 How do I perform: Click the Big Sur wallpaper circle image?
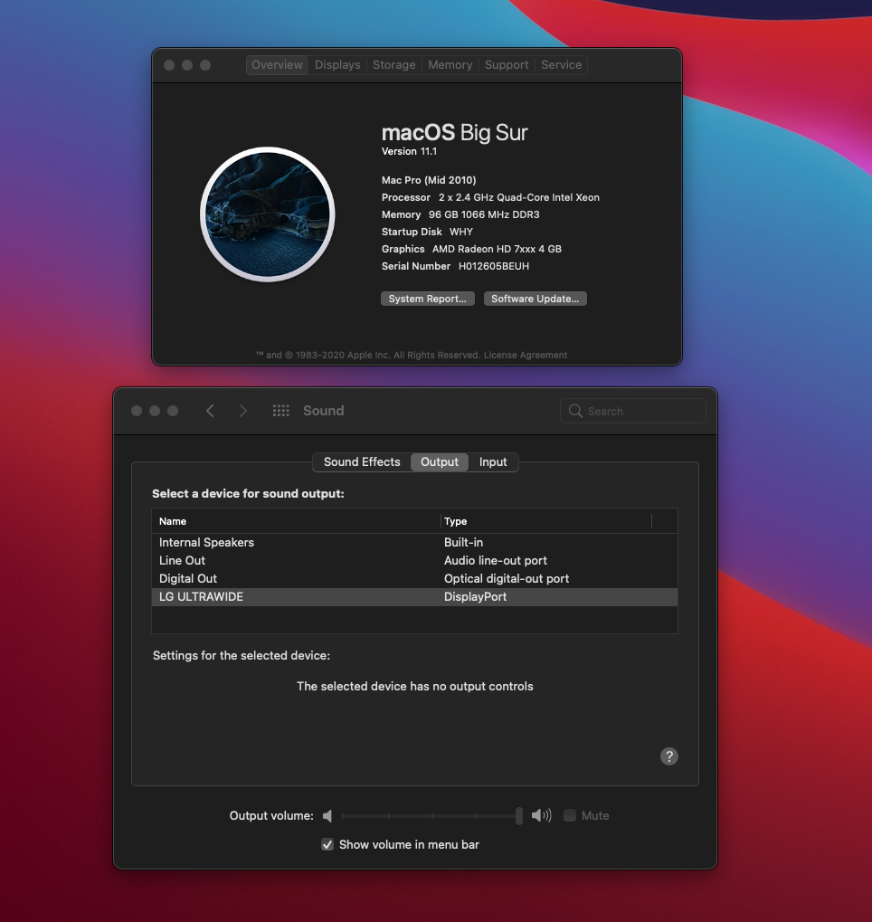click(x=268, y=214)
